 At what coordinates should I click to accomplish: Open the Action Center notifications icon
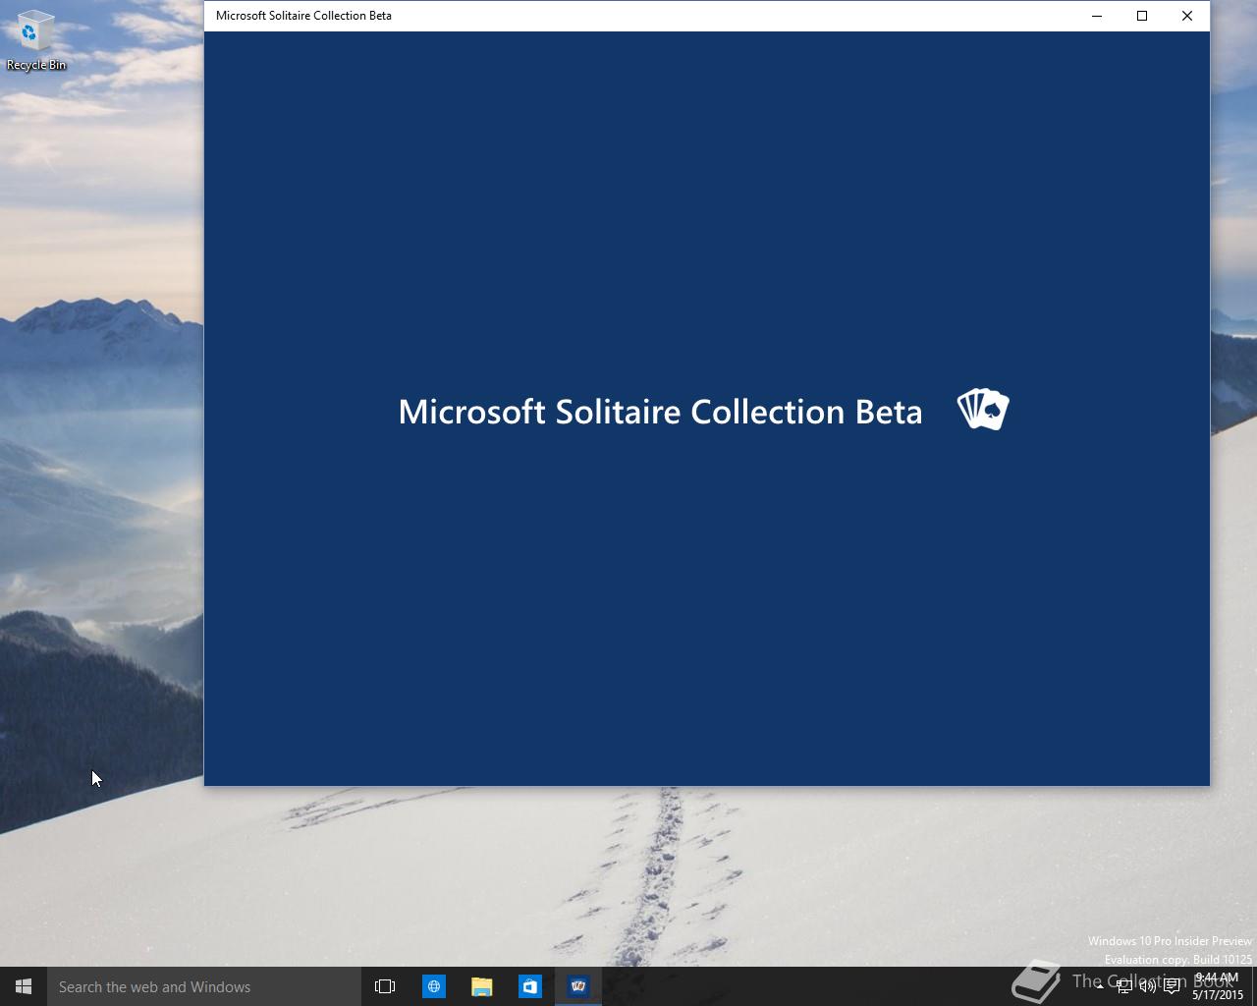click(1172, 986)
